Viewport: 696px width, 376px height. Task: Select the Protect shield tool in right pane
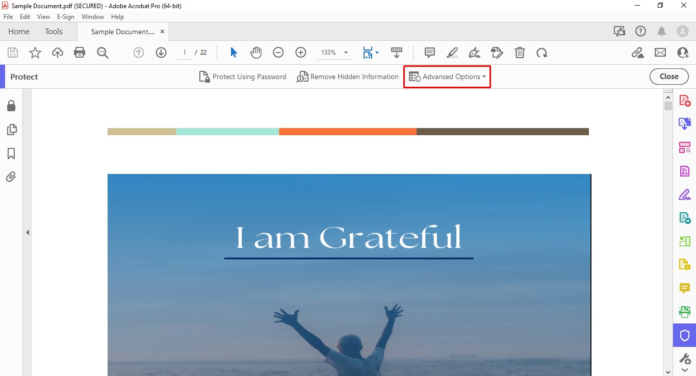click(x=684, y=335)
